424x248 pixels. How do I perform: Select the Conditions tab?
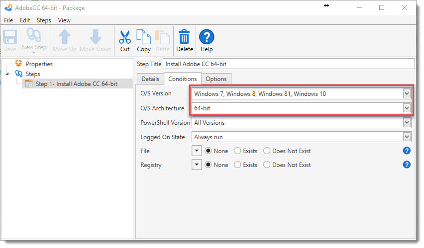click(x=183, y=79)
